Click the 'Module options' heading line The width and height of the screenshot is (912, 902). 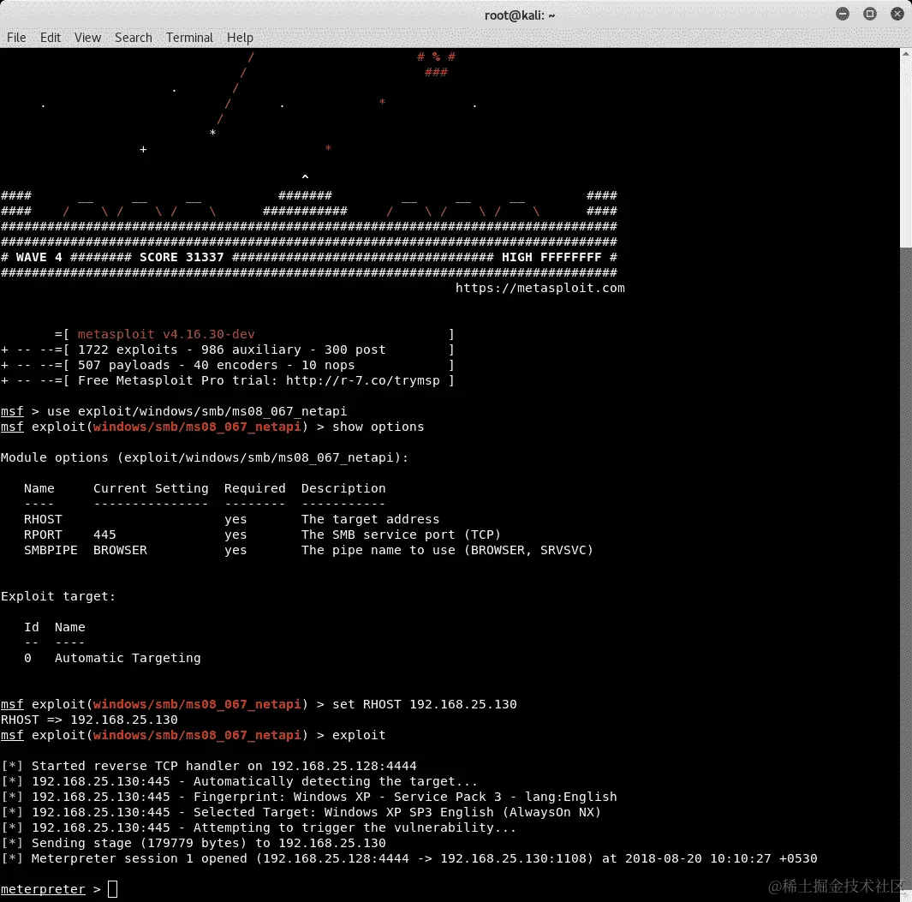[204, 458]
